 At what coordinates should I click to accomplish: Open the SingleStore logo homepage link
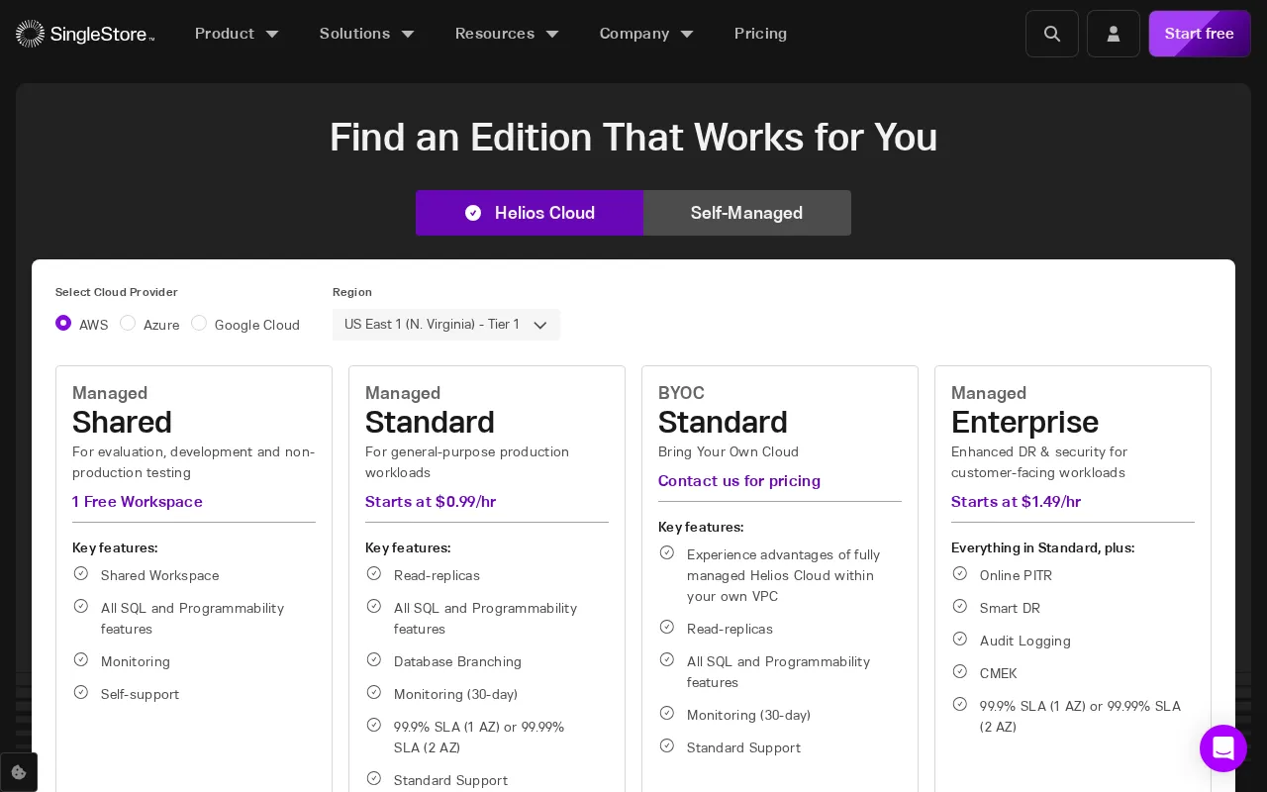pyautogui.click(x=85, y=34)
